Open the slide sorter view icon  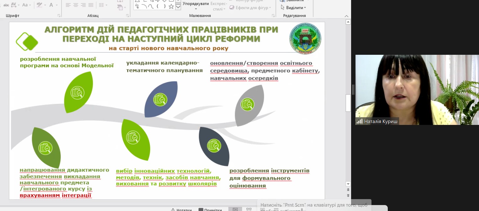249,209
